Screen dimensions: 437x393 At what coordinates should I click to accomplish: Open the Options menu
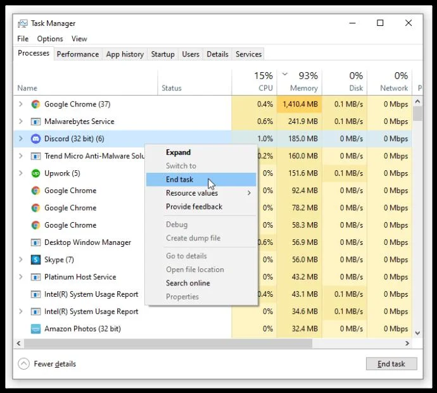(x=50, y=39)
